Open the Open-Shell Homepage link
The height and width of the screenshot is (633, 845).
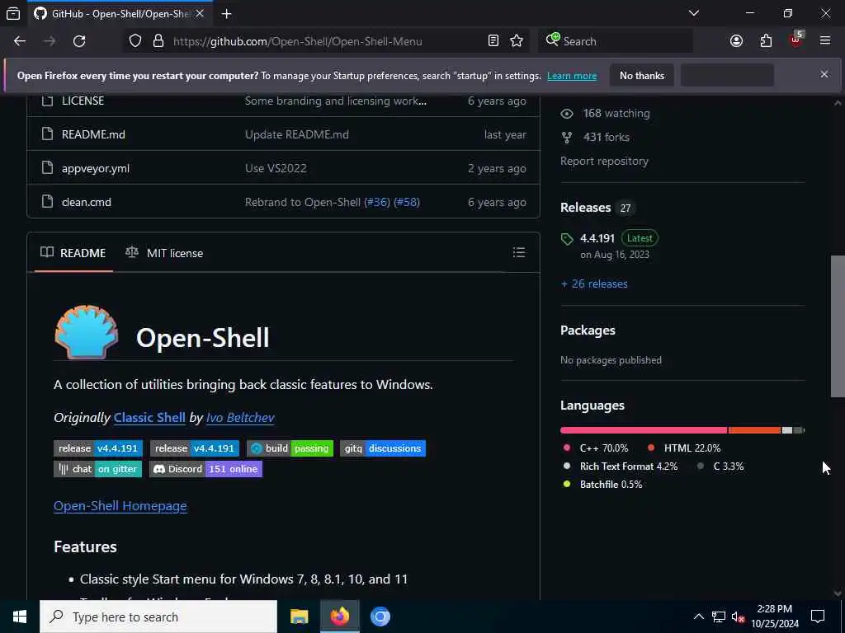point(120,506)
